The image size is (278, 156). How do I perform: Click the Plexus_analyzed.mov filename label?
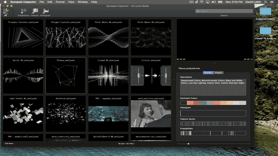(x=189, y=68)
